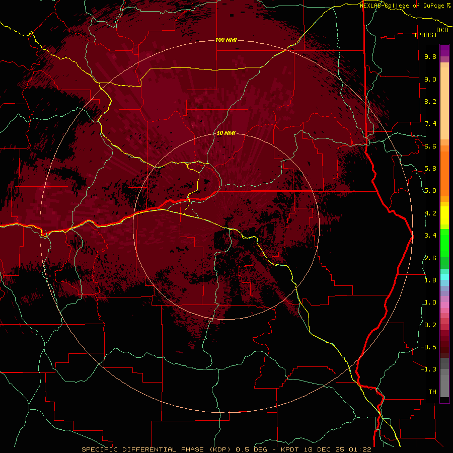Click the 2.6 value on the color scale
This screenshot has width=453, height=453.
point(430,258)
